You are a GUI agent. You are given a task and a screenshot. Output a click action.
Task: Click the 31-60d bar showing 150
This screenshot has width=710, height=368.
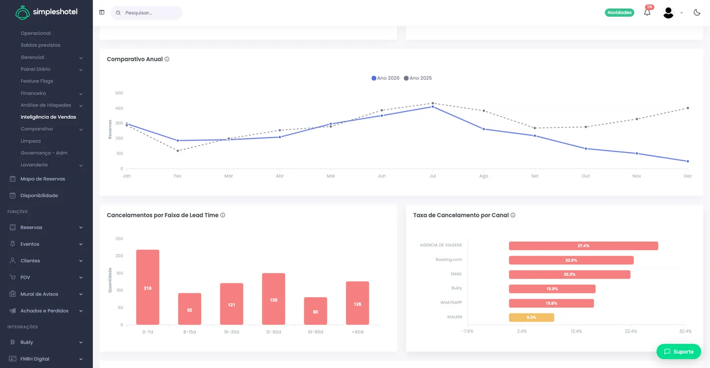274,299
